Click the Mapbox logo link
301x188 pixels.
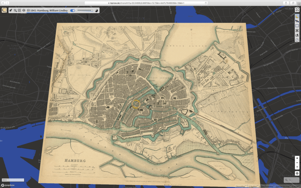tap(8, 185)
